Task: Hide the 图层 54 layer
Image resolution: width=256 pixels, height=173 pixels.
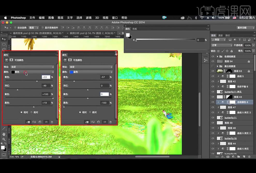Action: coord(213,61)
